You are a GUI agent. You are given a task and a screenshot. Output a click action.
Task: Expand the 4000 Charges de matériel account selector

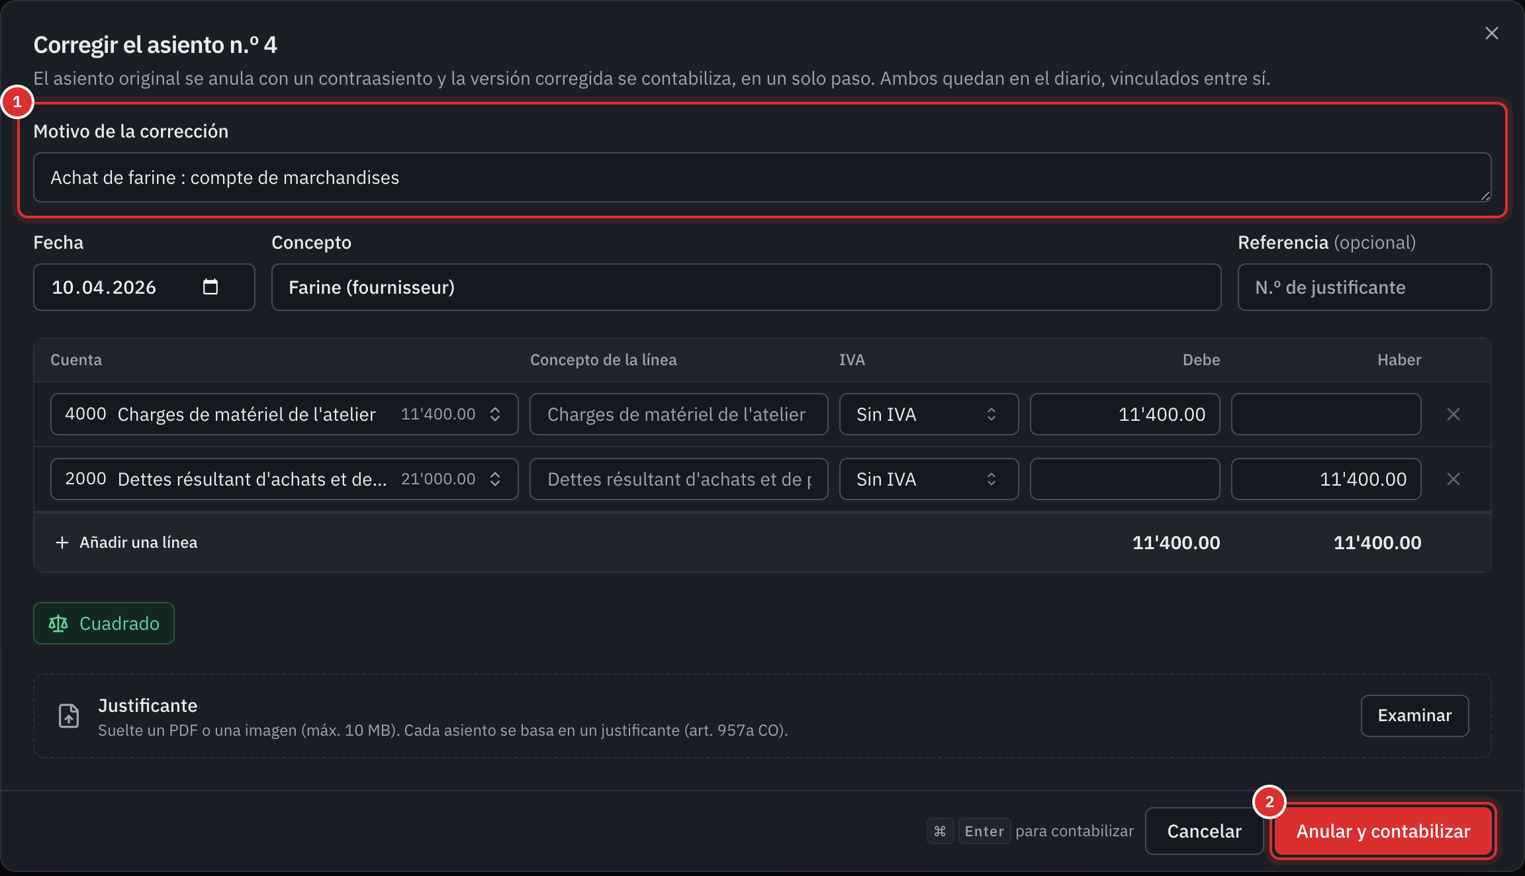[x=285, y=414]
